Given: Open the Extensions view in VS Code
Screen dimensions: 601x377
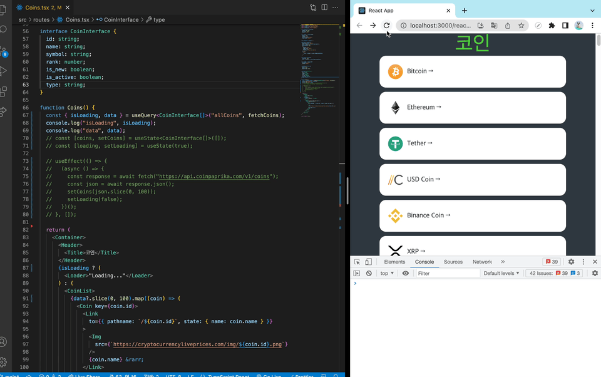Looking at the screenshot, I should tap(3, 91).
